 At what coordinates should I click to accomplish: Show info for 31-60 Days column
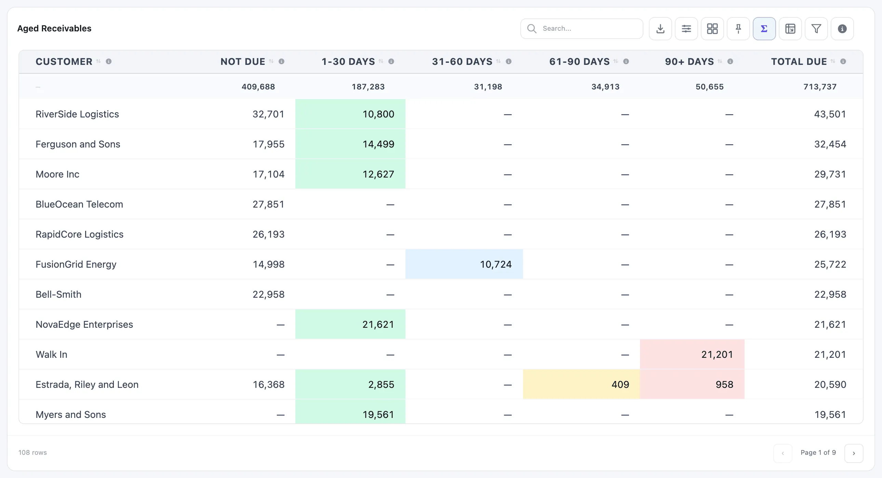click(509, 61)
